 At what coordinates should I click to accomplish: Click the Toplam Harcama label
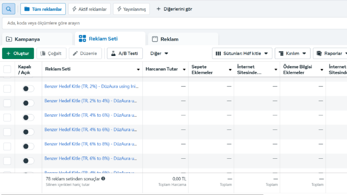pos(172,185)
